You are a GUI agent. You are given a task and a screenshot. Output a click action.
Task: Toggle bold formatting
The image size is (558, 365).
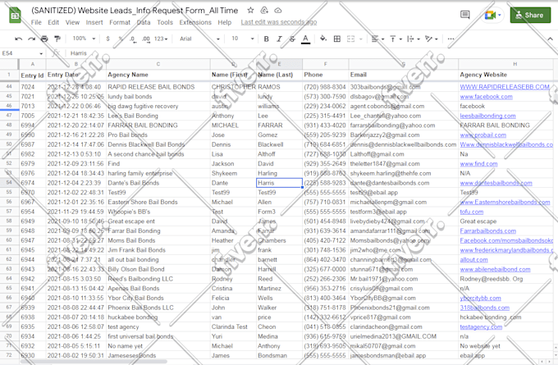tap(266, 39)
